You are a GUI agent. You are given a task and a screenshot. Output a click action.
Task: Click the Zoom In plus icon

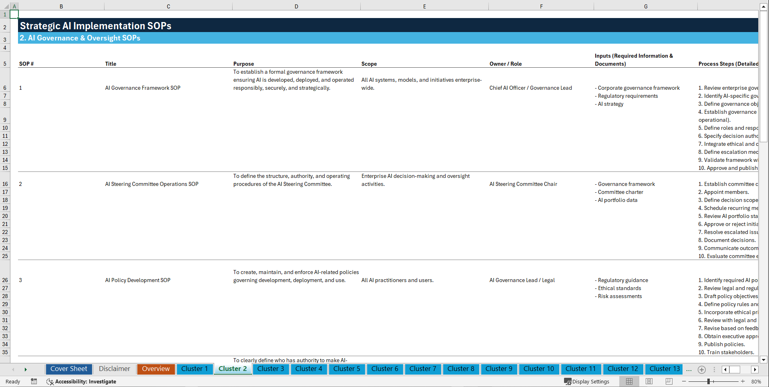click(x=743, y=381)
